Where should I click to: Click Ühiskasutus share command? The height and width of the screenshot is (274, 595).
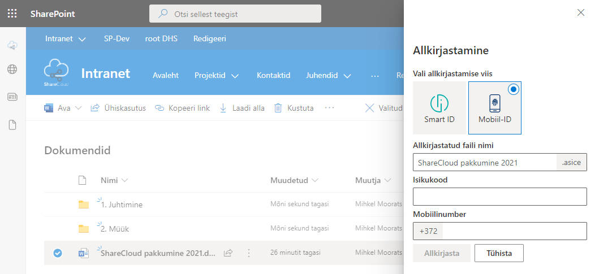click(x=118, y=108)
